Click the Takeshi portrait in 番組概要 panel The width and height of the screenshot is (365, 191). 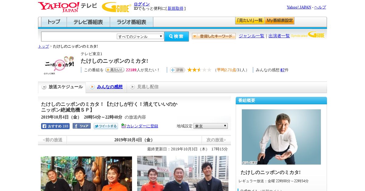click(x=281, y=137)
